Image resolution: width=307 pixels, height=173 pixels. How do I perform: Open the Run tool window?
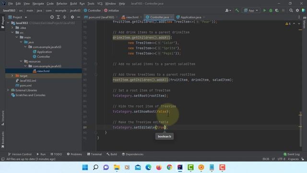coord(41,154)
